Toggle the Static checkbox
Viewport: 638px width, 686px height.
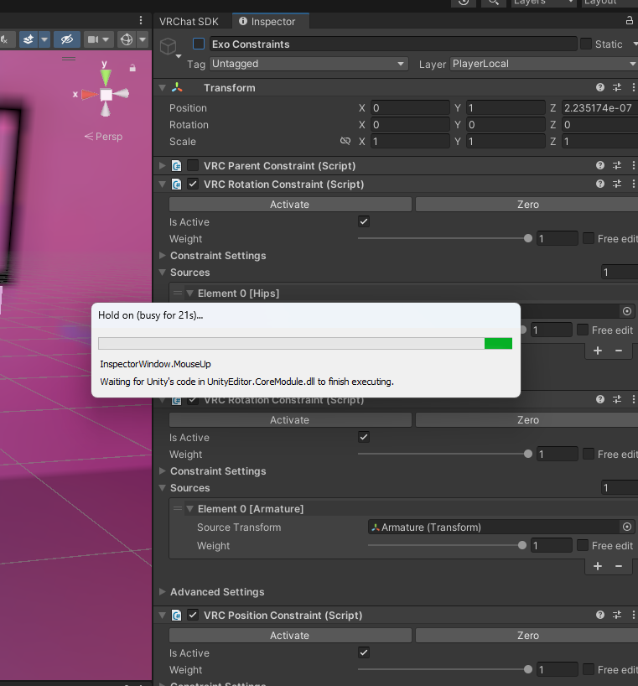(x=586, y=44)
